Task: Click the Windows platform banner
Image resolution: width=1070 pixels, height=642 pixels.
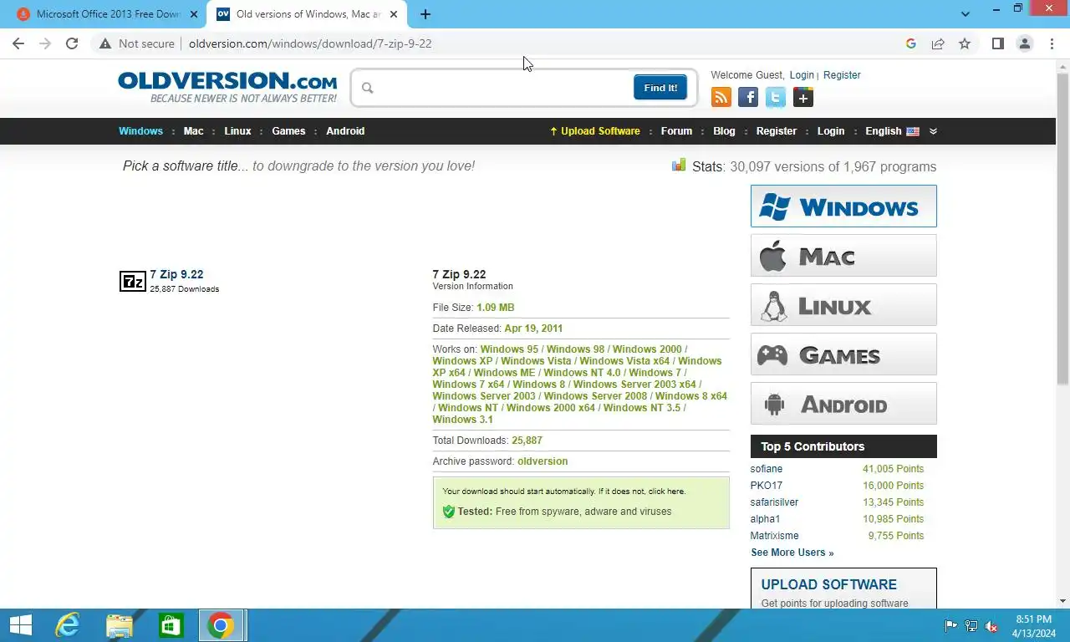Action: click(843, 206)
